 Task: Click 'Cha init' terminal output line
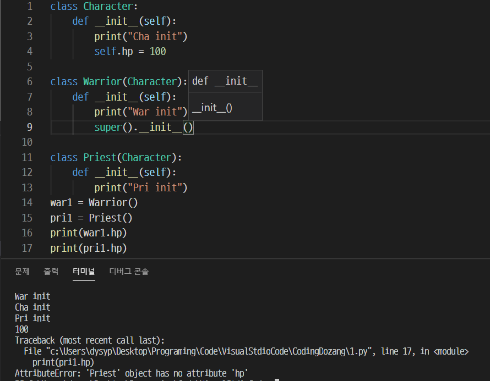(x=32, y=307)
